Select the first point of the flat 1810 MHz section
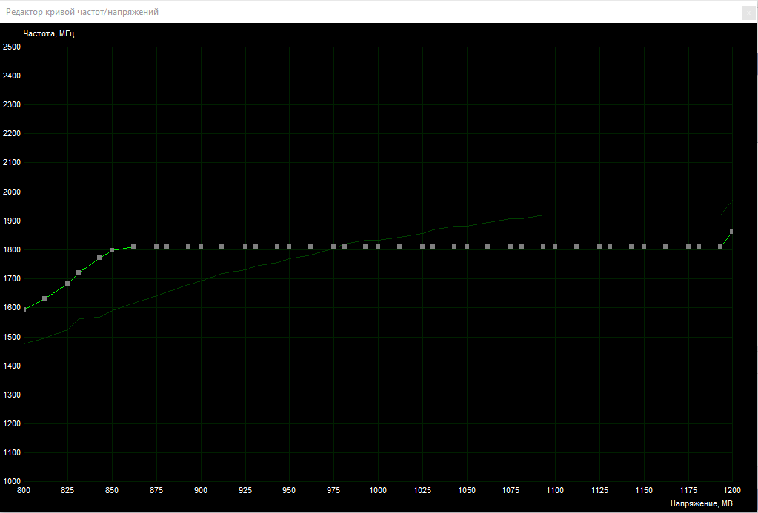 (133, 247)
